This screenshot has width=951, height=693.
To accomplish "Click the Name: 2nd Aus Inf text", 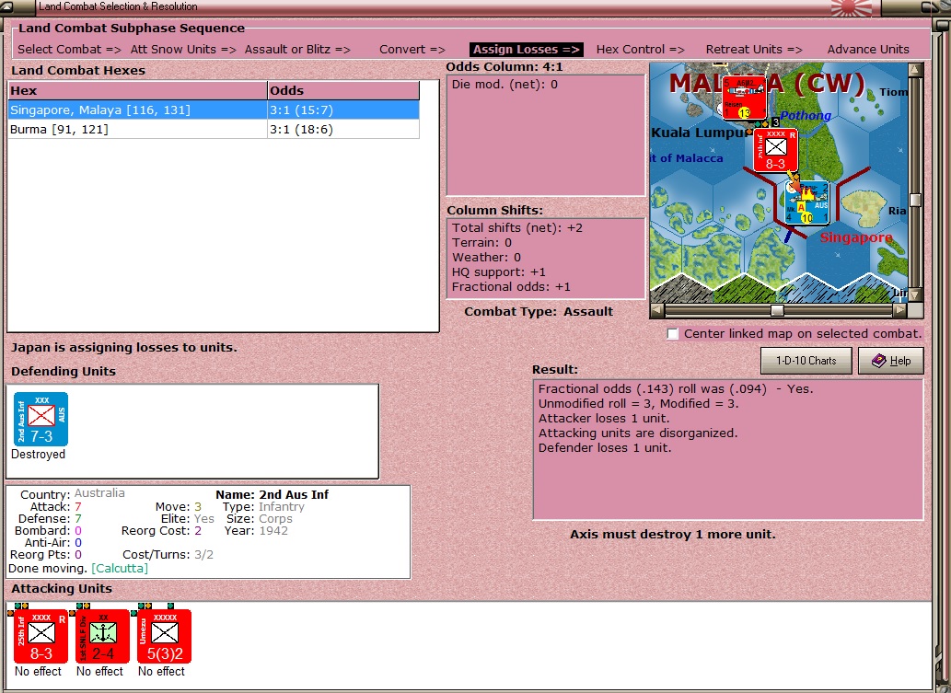I will [x=273, y=495].
